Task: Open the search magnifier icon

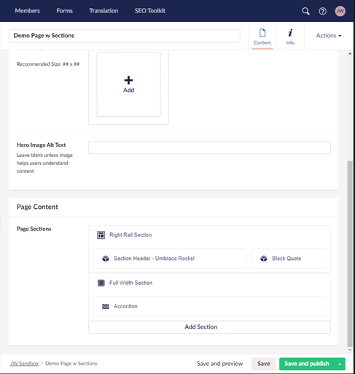Action: (305, 11)
